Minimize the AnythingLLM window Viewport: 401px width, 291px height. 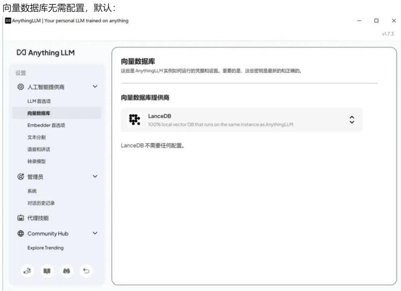[x=359, y=20]
